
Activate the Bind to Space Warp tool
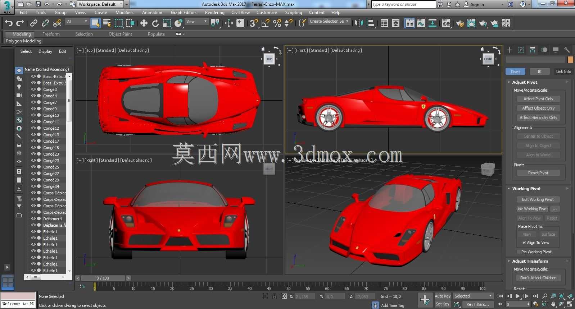[x=57, y=23]
